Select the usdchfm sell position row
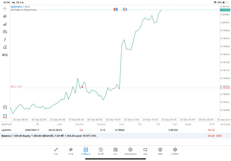Screen dimensions: 231x161 pos(108,130)
